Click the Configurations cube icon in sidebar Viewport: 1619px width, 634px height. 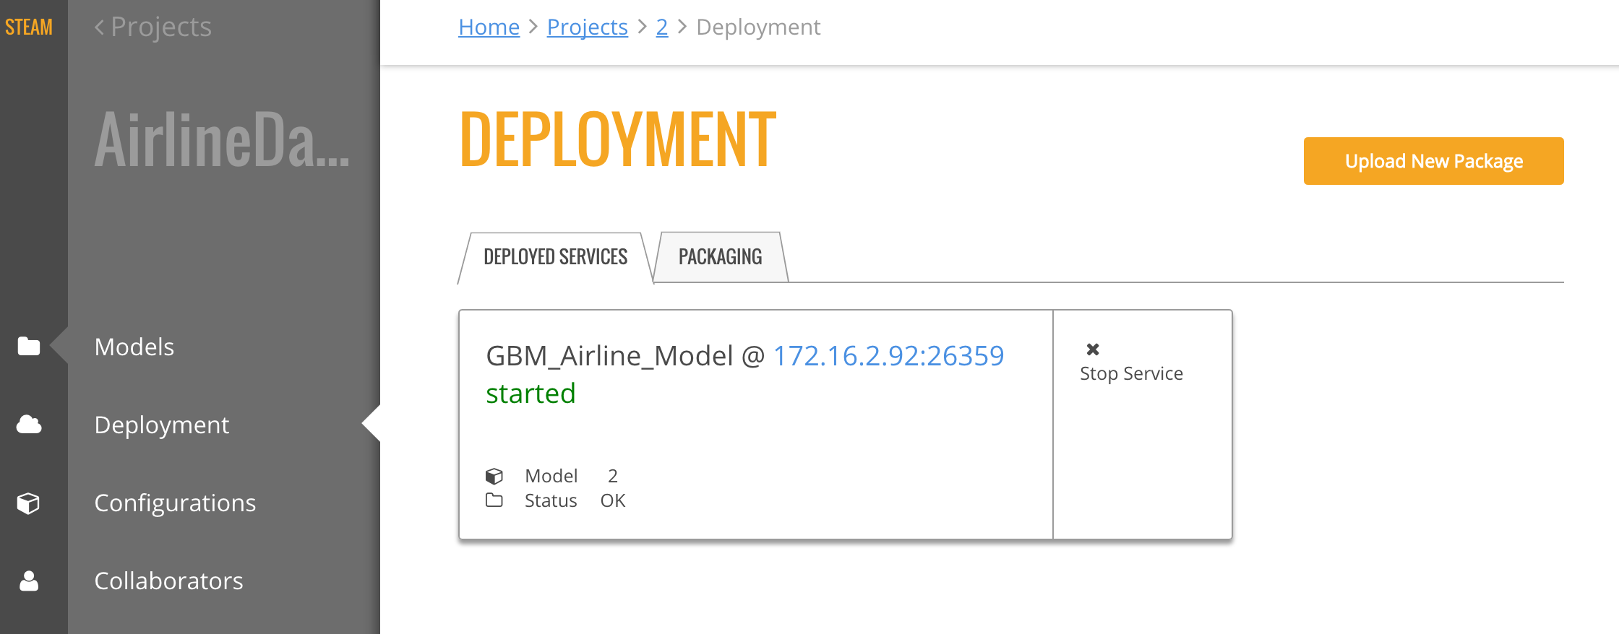point(29,503)
